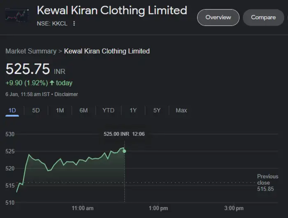288x218 pixels.
Task: Switch chart to 6M range
Action: pyautogui.click(x=84, y=110)
